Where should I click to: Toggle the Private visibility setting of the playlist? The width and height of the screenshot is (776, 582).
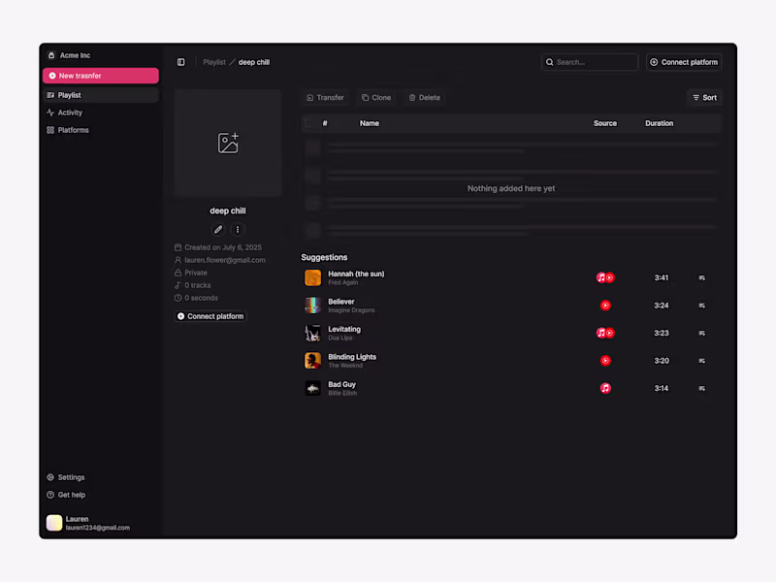pos(195,273)
